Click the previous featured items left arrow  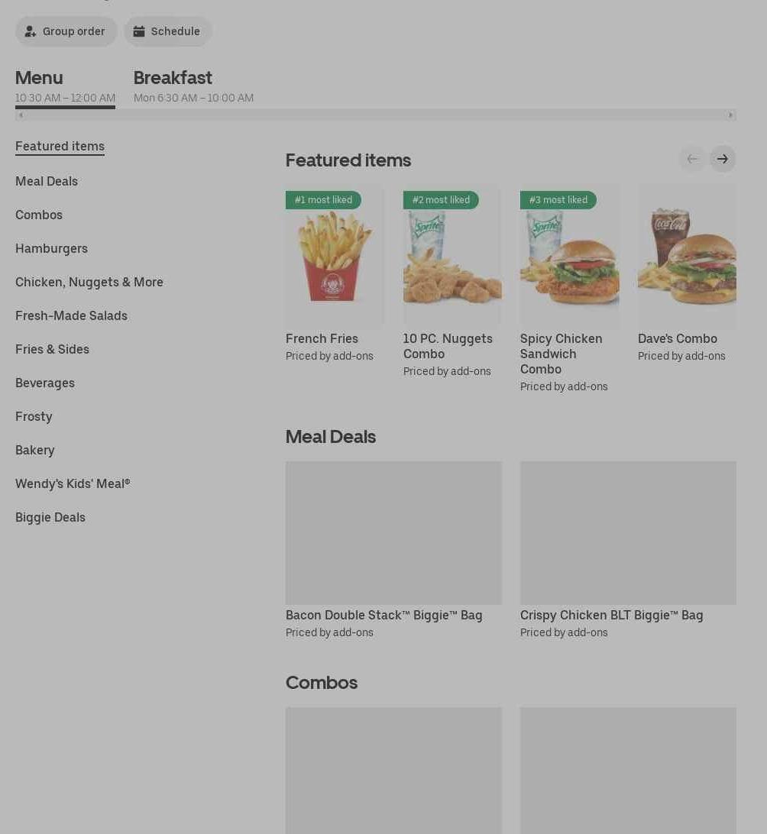[x=692, y=159]
